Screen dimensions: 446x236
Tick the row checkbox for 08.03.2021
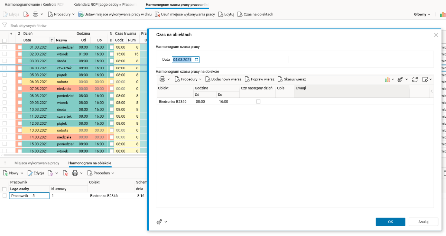coord(5,96)
